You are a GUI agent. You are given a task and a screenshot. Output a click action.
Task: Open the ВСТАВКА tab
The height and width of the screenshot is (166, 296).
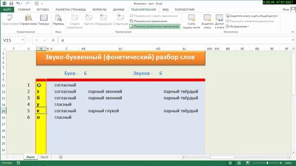(43, 9)
